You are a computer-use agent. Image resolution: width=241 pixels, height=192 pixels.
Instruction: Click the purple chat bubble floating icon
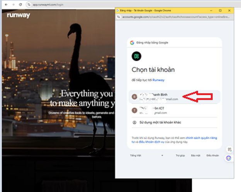tap(229, 158)
